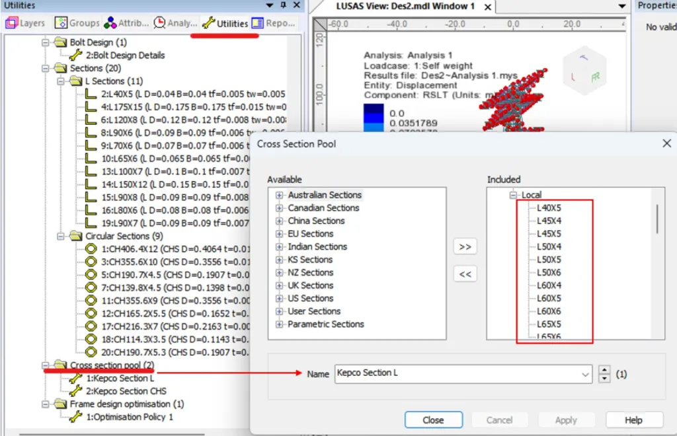Select L50X5 in the Included list
The image size is (677, 436).
tap(549, 260)
